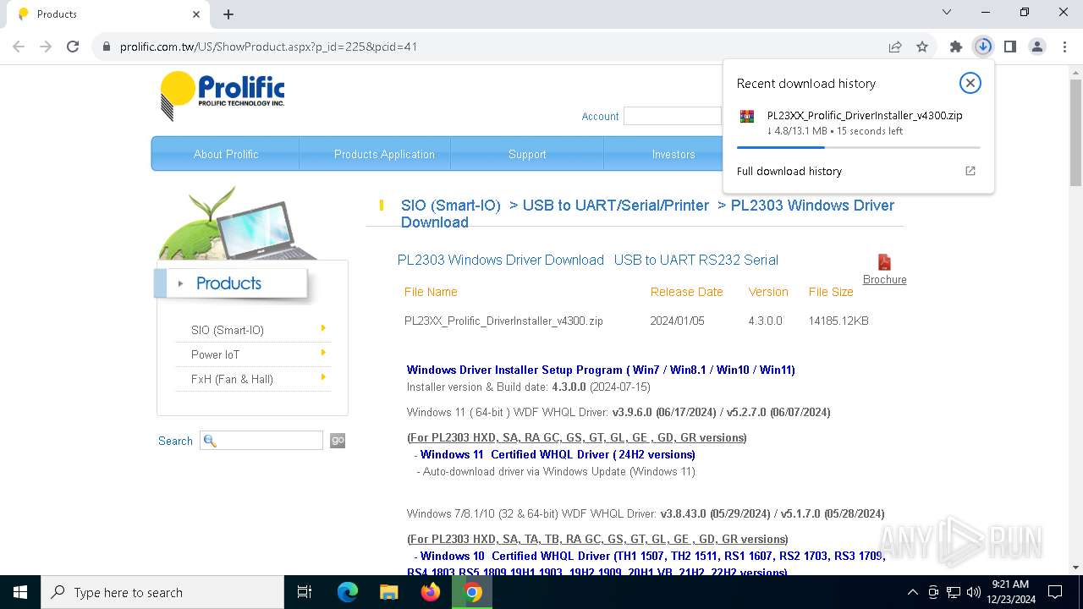Open the Brochure PDF icon
Screen dimensions: 1083x609
[x=885, y=262]
